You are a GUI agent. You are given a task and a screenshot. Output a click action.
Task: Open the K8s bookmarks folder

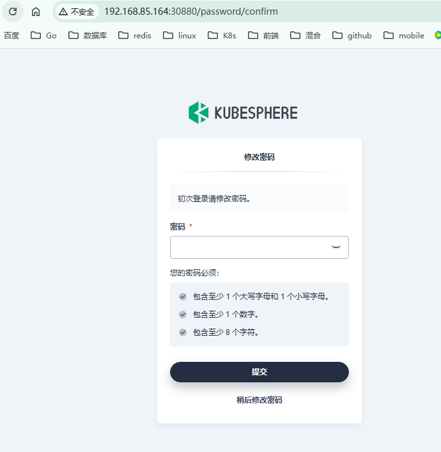[222, 35]
